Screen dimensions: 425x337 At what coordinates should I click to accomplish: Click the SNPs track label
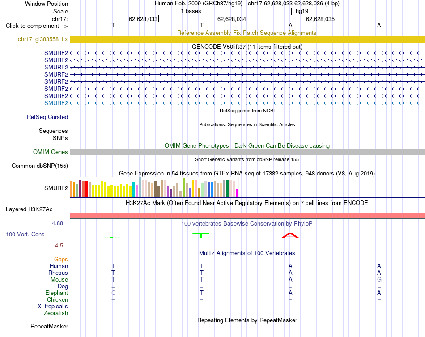60,138
